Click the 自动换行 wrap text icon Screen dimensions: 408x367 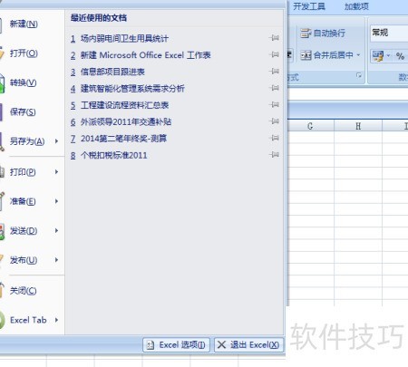(x=306, y=33)
